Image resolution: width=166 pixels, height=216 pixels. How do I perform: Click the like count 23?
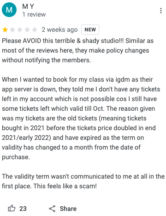pyautogui.click(x=23, y=209)
